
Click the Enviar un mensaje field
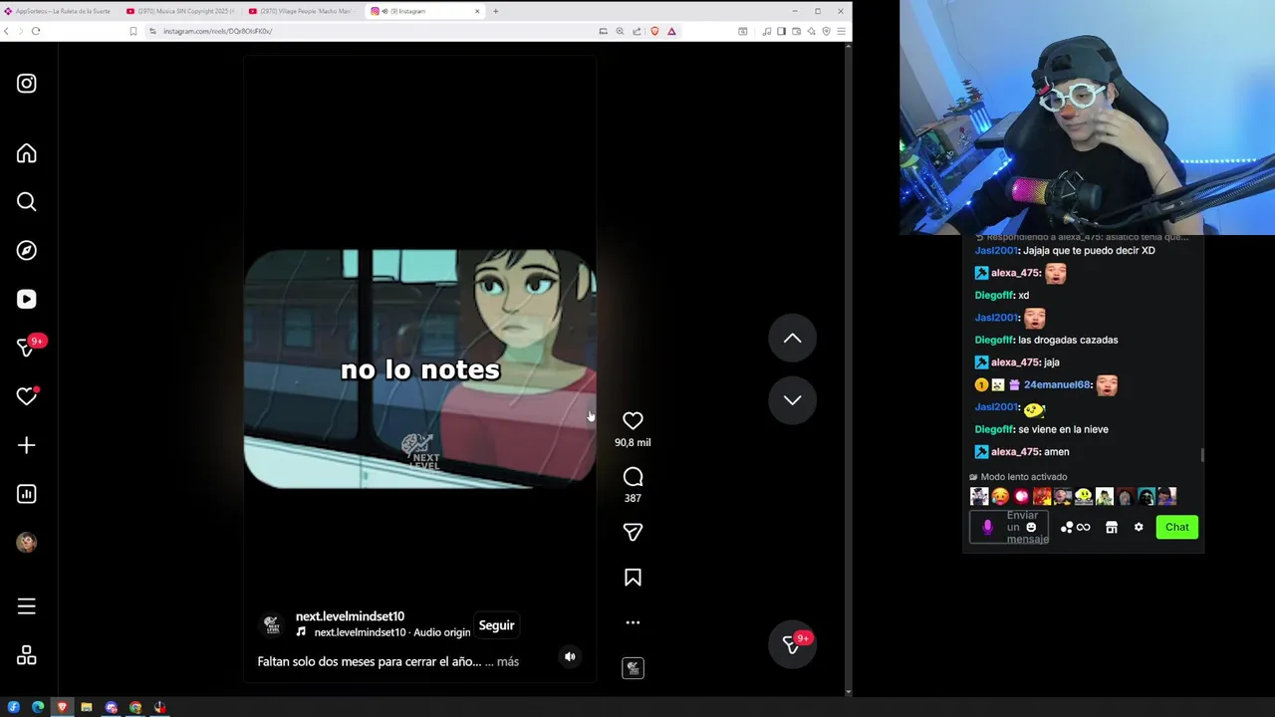(x=1009, y=528)
